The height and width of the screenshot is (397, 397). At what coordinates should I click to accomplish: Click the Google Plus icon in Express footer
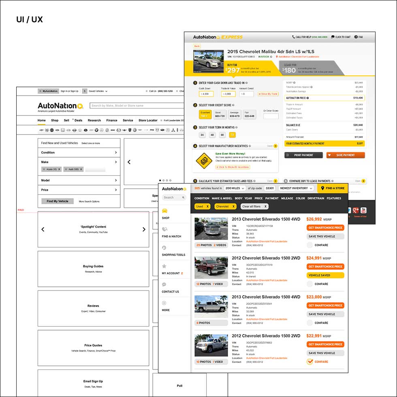point(356,210)
